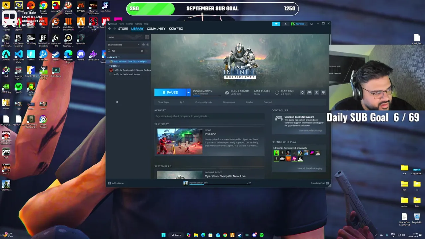This screenshot has height=239, width=425.
Task: Go back with Steam back arrow
Action: 109,29
